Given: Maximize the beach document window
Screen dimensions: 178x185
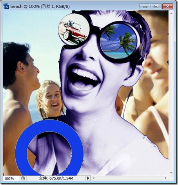Looking at the screenshot, I should tap(156, 6).
